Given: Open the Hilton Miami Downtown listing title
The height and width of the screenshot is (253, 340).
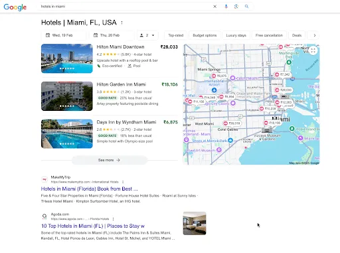Looking at the screenshot, I should [120, 47].
